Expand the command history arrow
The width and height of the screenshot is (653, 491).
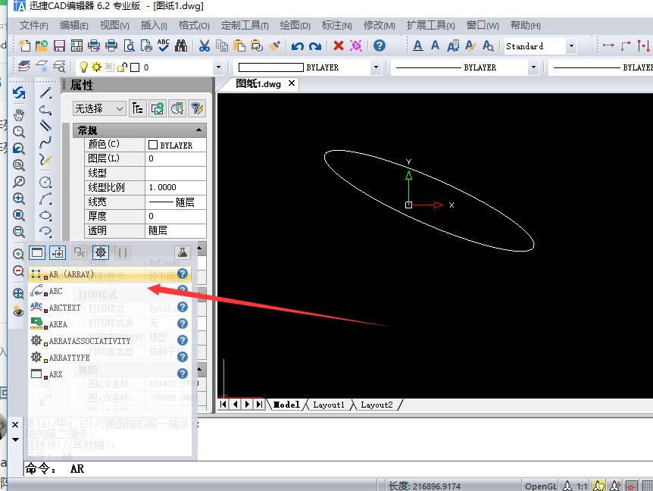tap(15, 439)
